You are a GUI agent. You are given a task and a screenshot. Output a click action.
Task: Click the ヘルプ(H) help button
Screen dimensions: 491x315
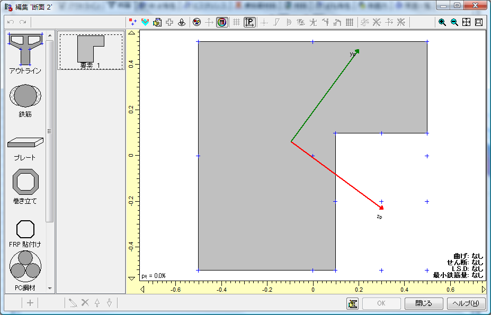click(466, 303)
